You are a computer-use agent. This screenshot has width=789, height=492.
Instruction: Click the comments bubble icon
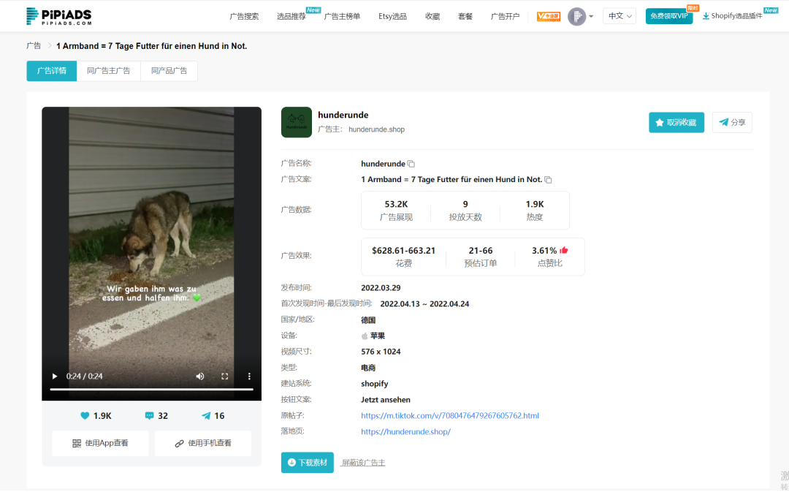click(x=150, y=415)
